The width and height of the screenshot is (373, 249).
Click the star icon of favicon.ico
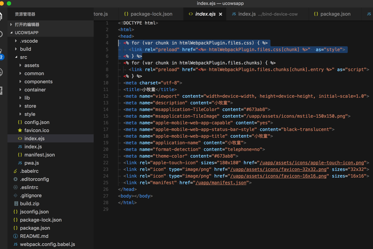20,130
